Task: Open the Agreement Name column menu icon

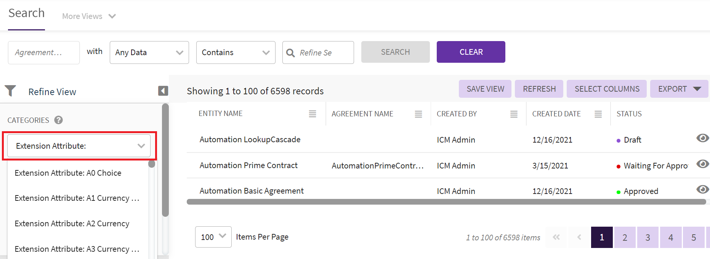Action: click(418, 114)
